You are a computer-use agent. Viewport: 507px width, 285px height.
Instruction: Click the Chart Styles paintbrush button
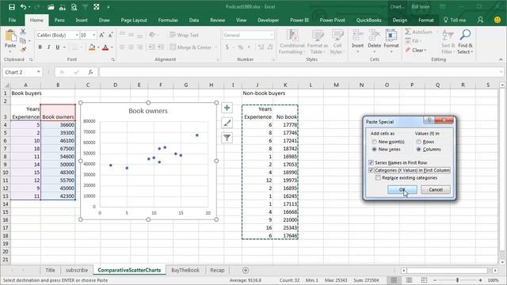pyautogui.click(x=227, y=123)
